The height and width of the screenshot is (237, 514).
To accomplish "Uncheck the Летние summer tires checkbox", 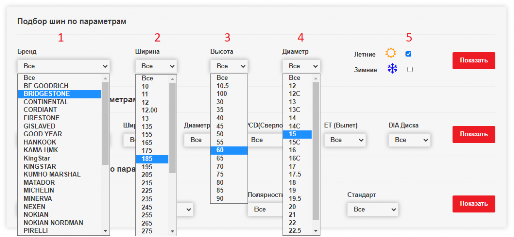I will tap(409, 54).
